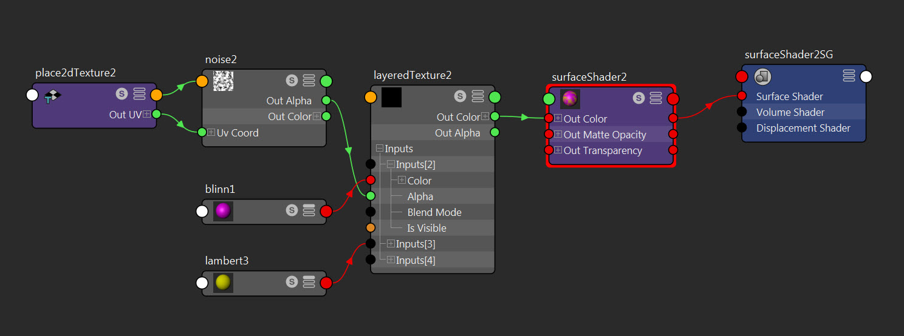Toggle solo S button on lambert3
Image resolution: width=904 pixels, height=336 pixels.
[x=292, y=281]
